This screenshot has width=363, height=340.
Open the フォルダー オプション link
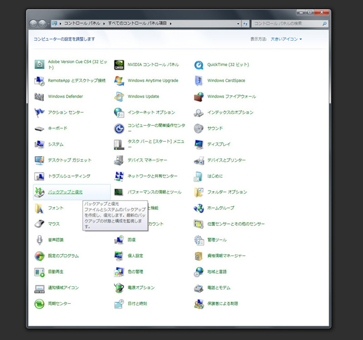(227, 192)
